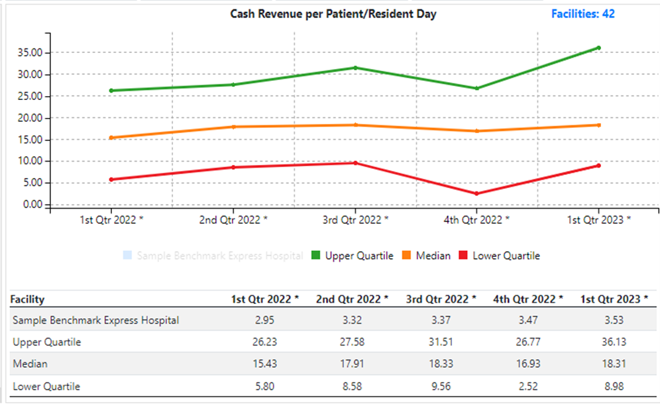Click the 4th Qtr 2022 * chart axis label
The width and height of the screenshot is (660, 406).
coord(476,220)
